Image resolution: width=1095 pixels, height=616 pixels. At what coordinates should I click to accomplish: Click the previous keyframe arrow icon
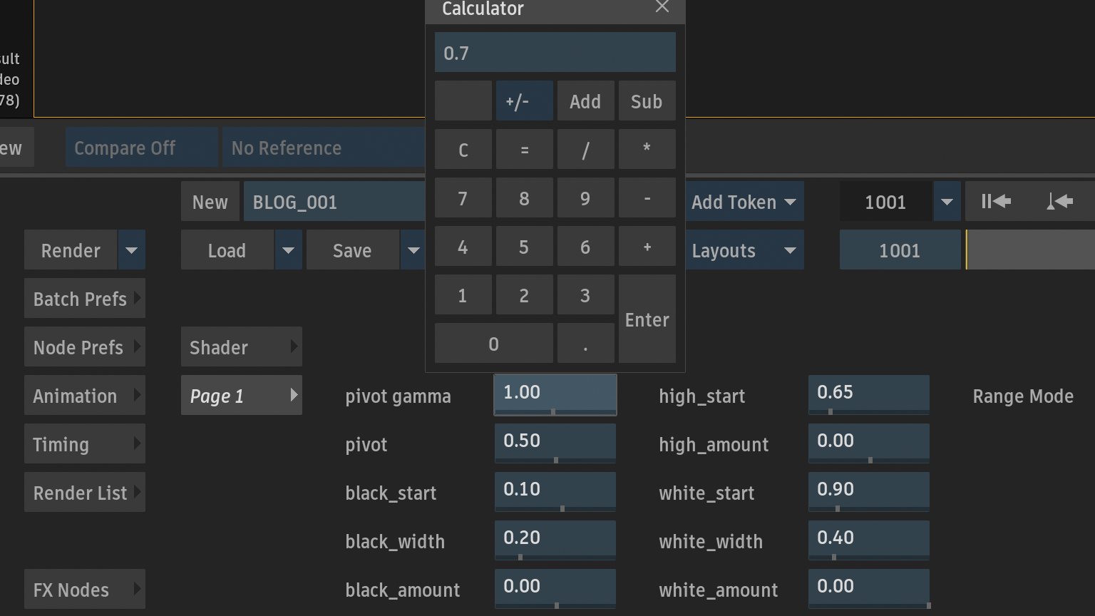(x=1060, y=201)
